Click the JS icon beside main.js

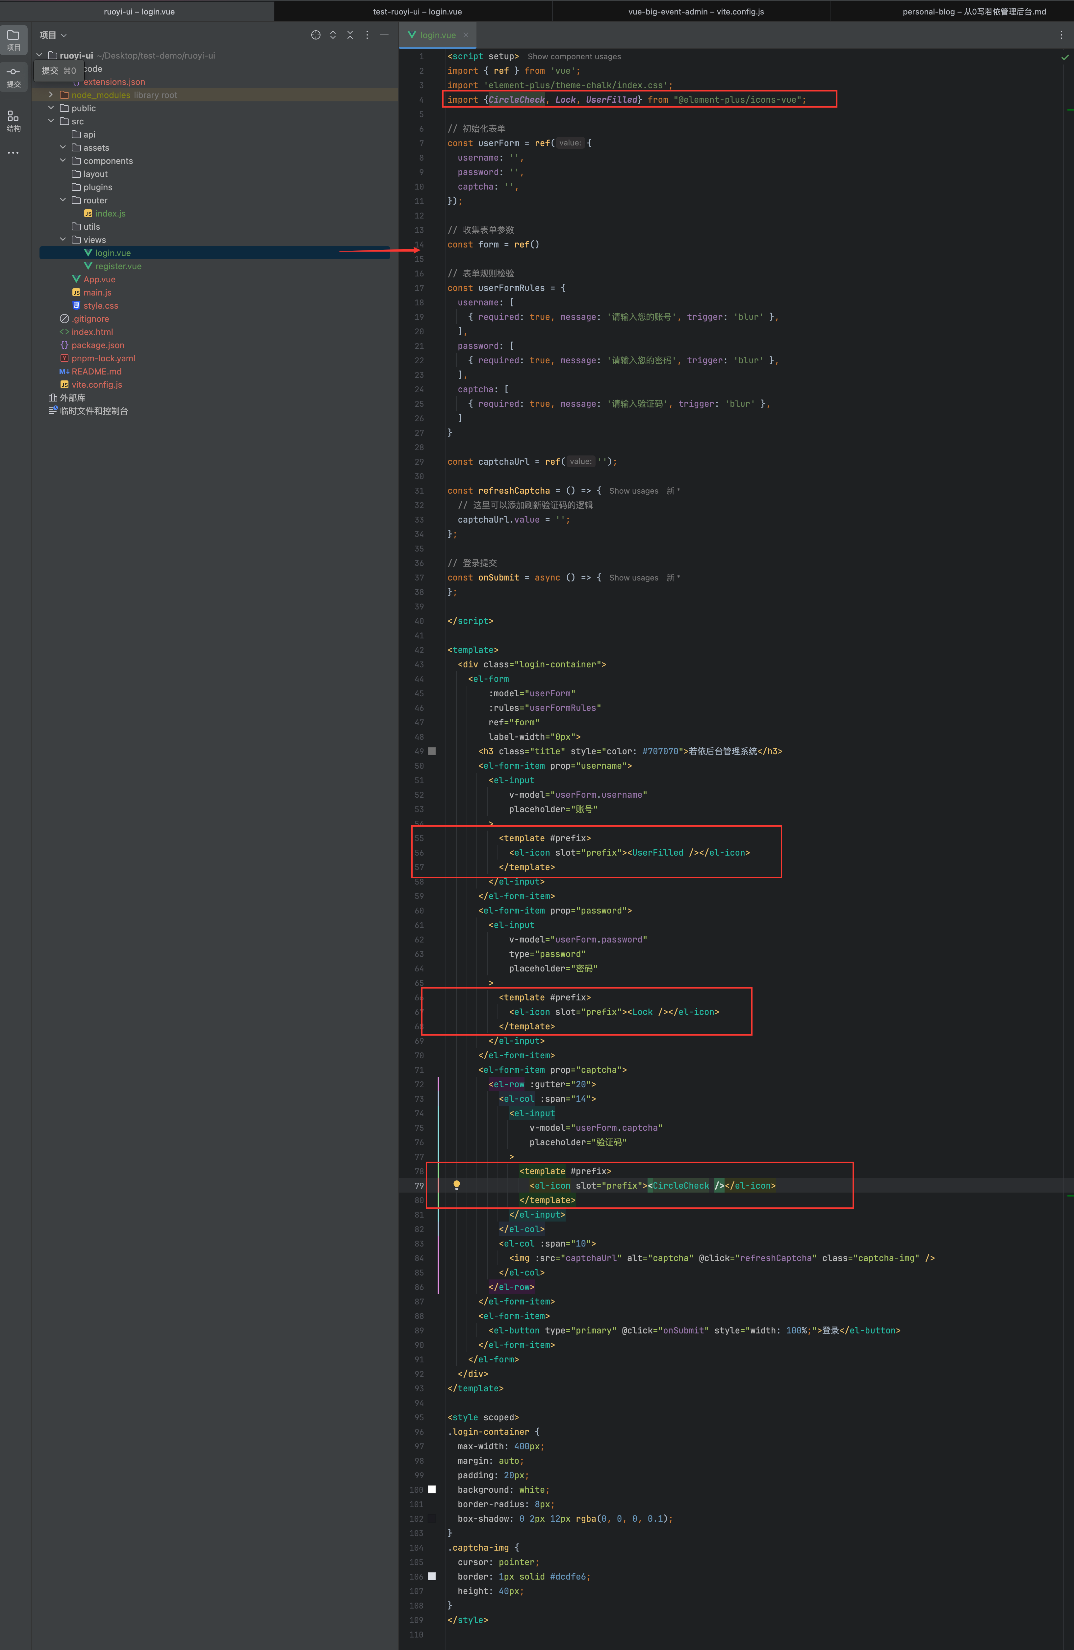(76, 292)
